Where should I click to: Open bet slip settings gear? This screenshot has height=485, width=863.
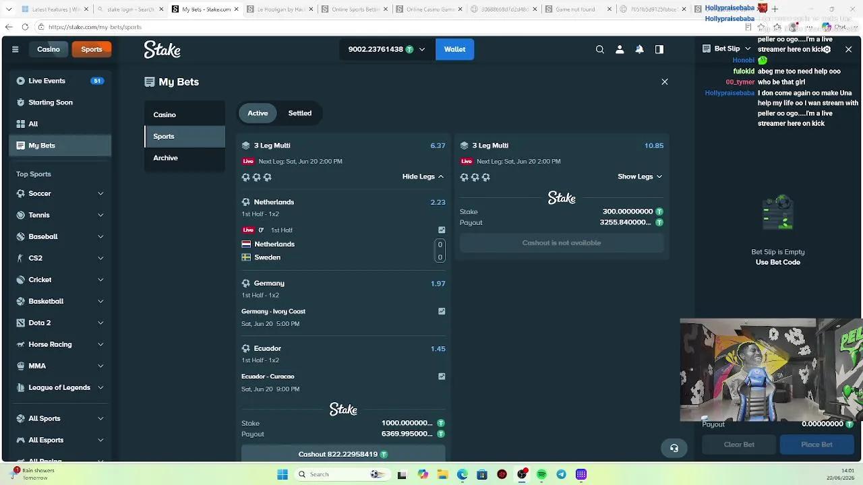(x=827, y=49)
